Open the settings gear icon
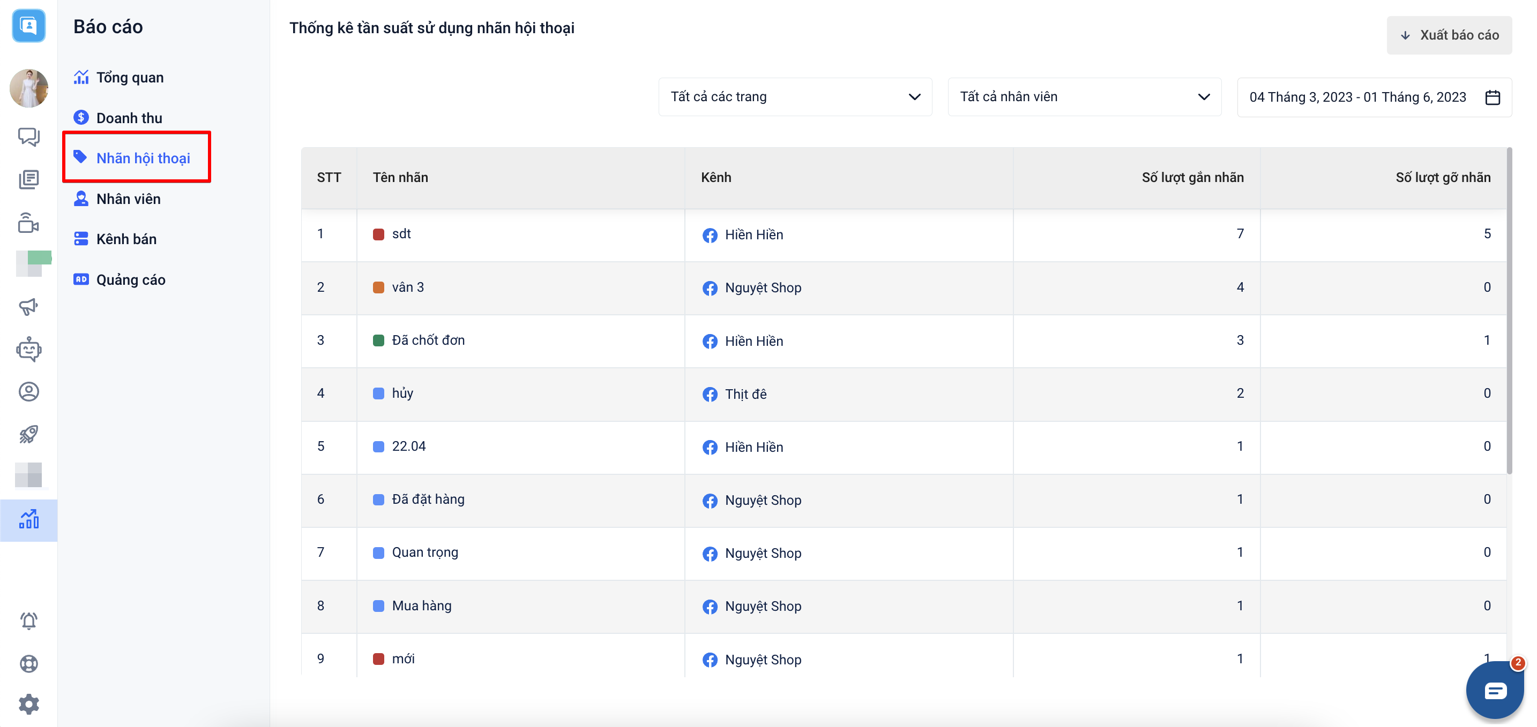This screenshot has height=727, width=1537. tap(28, 705)
